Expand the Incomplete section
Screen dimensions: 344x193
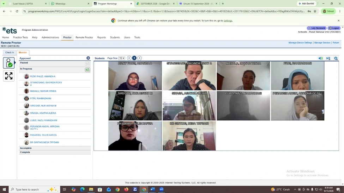[55, 148]
